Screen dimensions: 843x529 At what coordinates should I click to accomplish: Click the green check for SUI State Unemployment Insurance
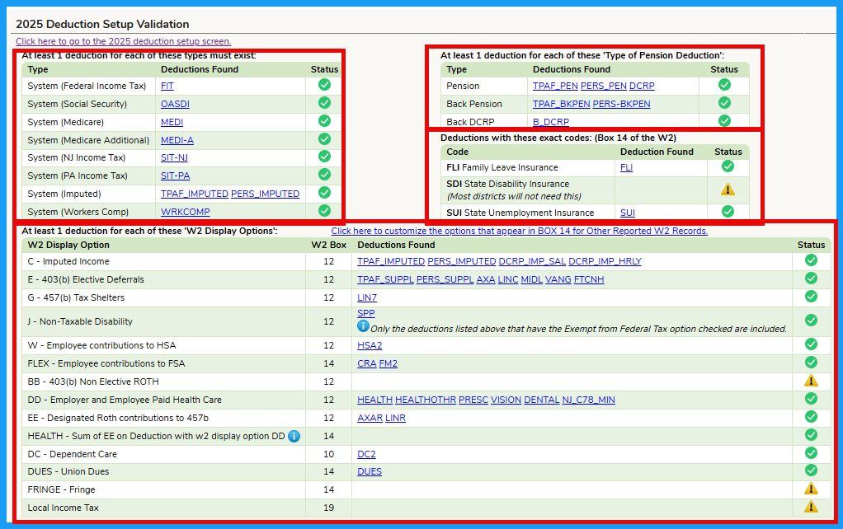pos(728,212)
